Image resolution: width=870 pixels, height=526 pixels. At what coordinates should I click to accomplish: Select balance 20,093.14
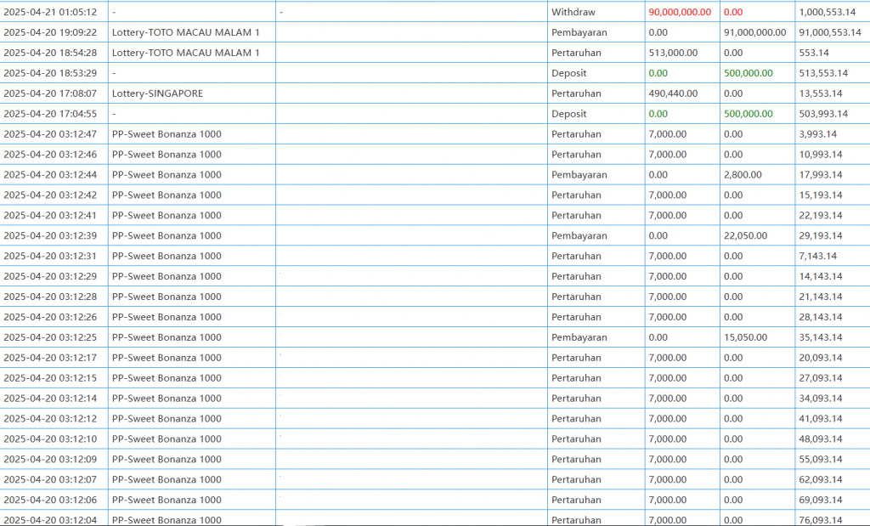821,358
